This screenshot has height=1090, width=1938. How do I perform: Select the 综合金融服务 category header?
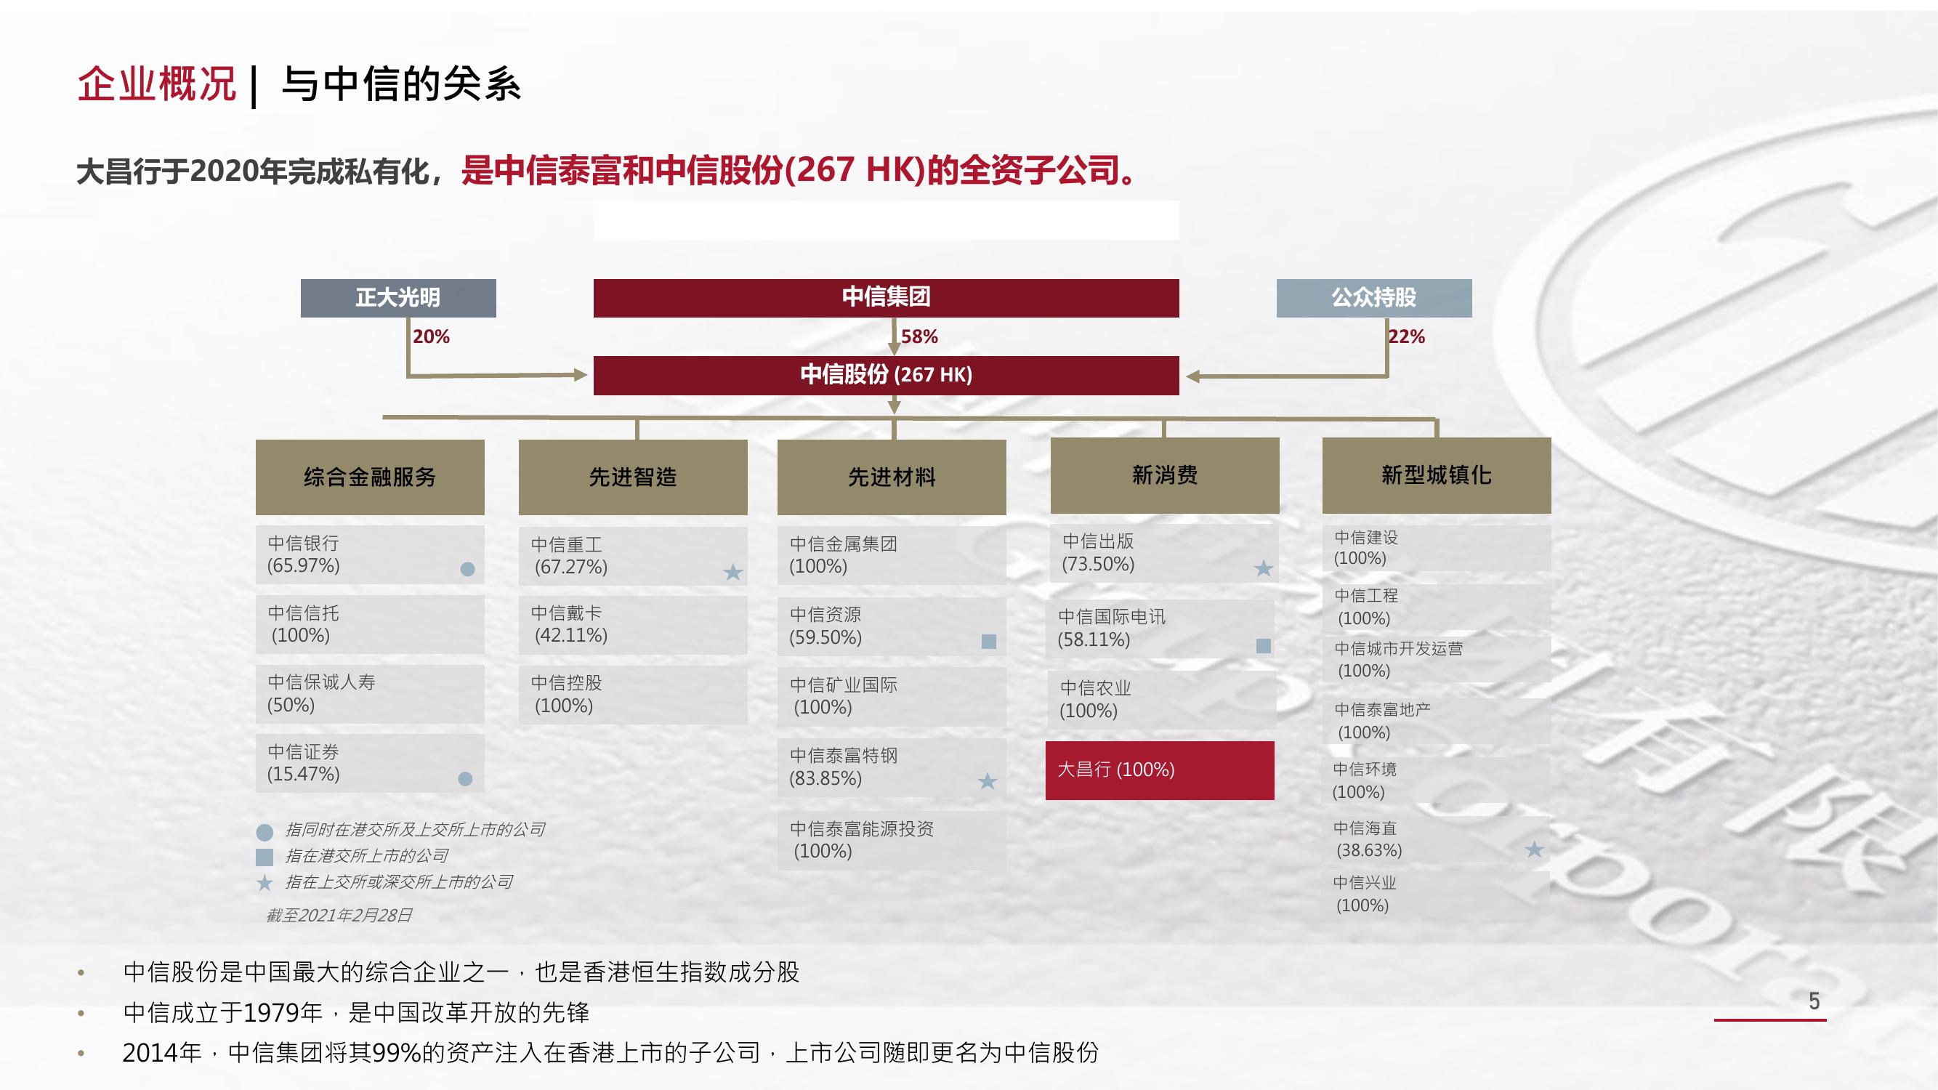click(x=369, y=477)
